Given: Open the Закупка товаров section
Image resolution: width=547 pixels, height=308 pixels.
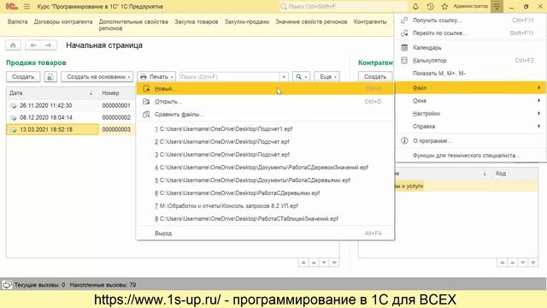Looking at the screenshot, I should click(x=196, y=21).
